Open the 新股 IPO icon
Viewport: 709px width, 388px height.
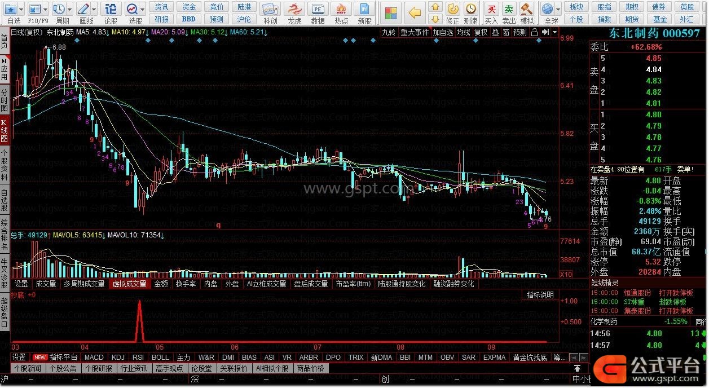coord(365,10)
